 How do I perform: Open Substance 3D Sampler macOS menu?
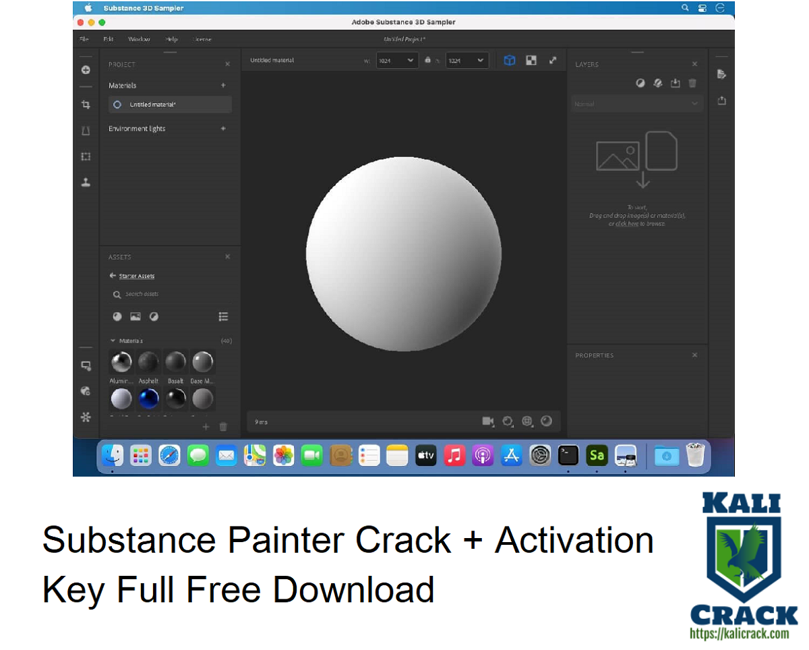click(144, 8)
